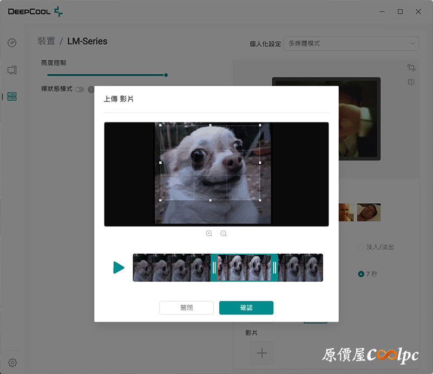Click 裝置 in the breadcrumb
The width and height of the screenshot is (433, 374).
pyautogui.click(x=46, y=41)
